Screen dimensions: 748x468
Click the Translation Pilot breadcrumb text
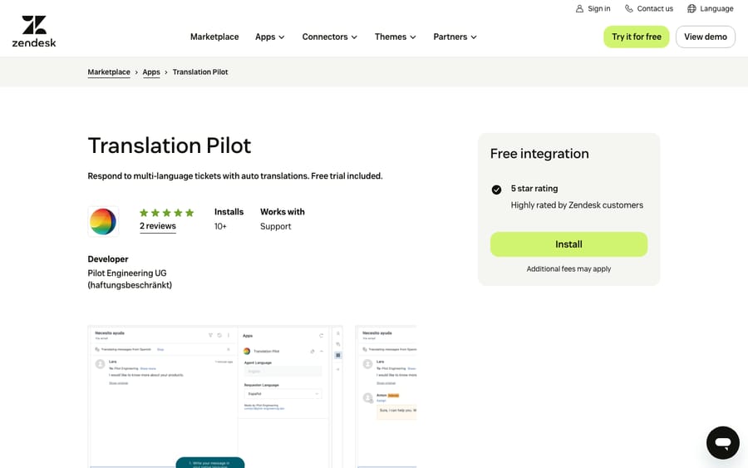coord(200,72)
